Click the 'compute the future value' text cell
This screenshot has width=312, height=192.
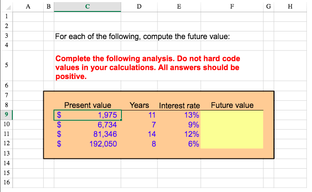[x=142, y=37]
